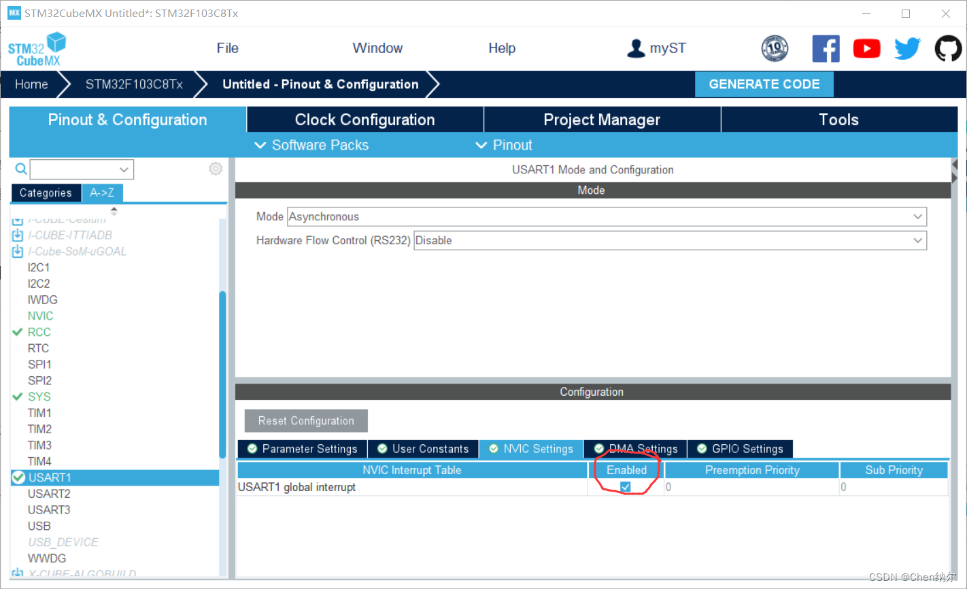Open the YouTube icon link
Image resolution: width=967 pixels, height=589 pixels.
(x=866, y=48)
